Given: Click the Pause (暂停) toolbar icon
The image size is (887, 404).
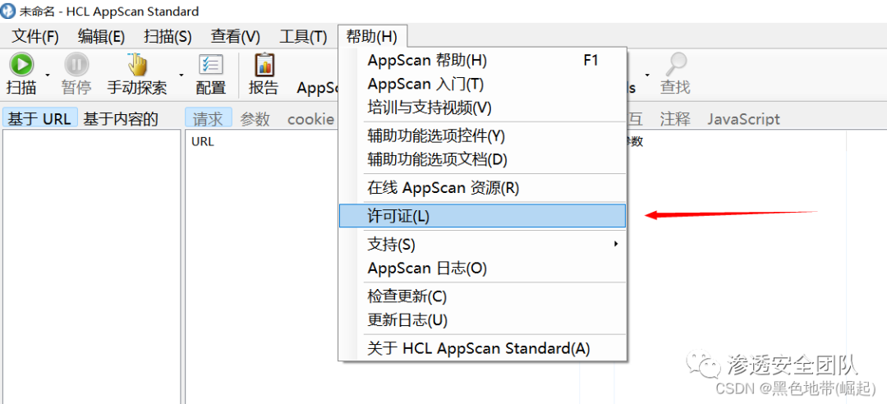Looking at the screenshot, I should (76, 65).
